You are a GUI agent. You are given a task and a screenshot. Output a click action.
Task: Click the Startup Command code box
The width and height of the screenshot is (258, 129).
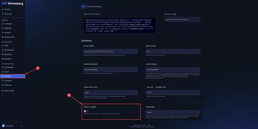point(119,25)
